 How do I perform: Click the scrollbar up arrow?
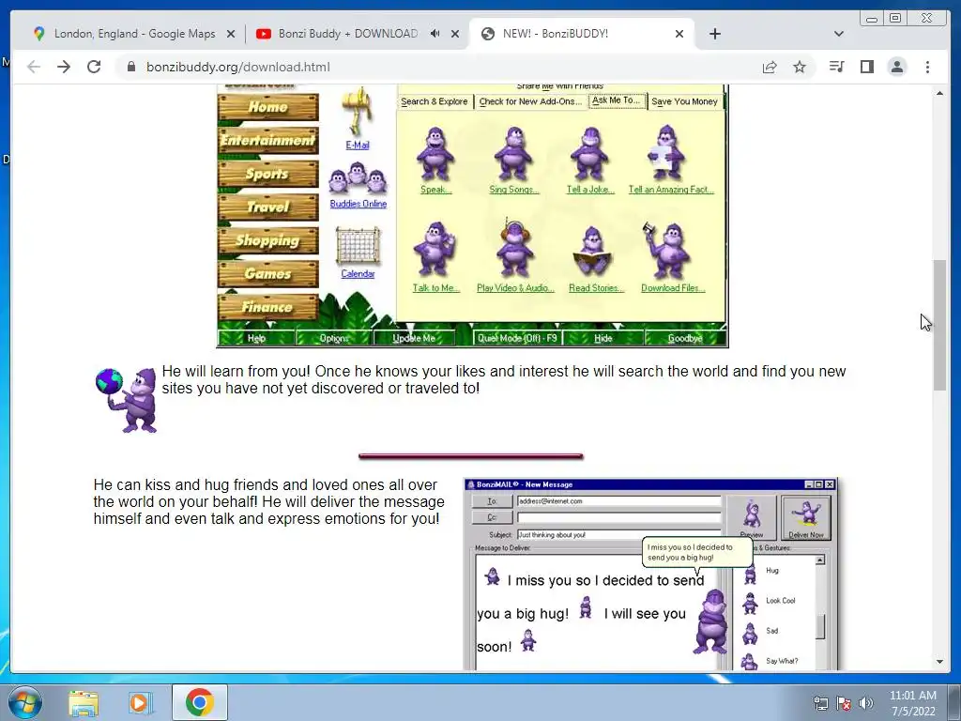point(939,93)
